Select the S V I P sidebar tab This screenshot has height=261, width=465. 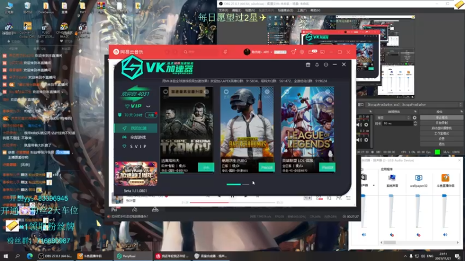136,147
